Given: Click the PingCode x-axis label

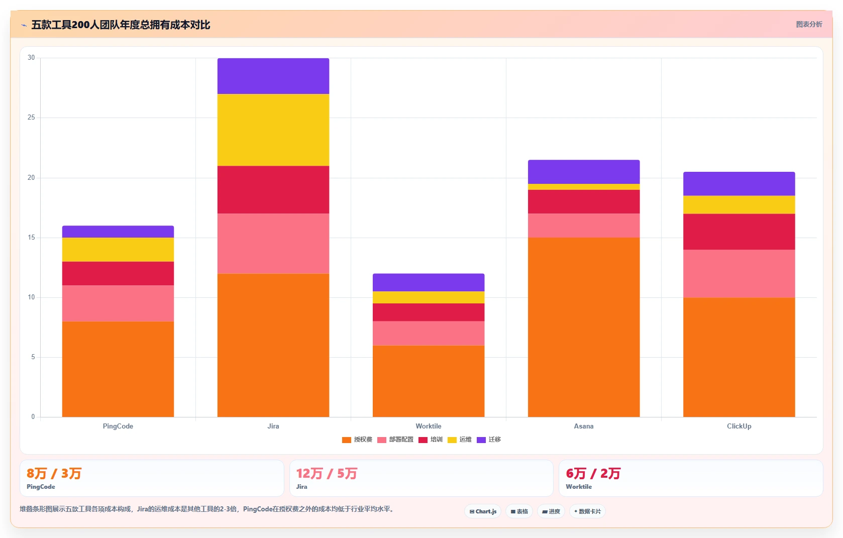Looking at the screenshot, I should (118, 426).
